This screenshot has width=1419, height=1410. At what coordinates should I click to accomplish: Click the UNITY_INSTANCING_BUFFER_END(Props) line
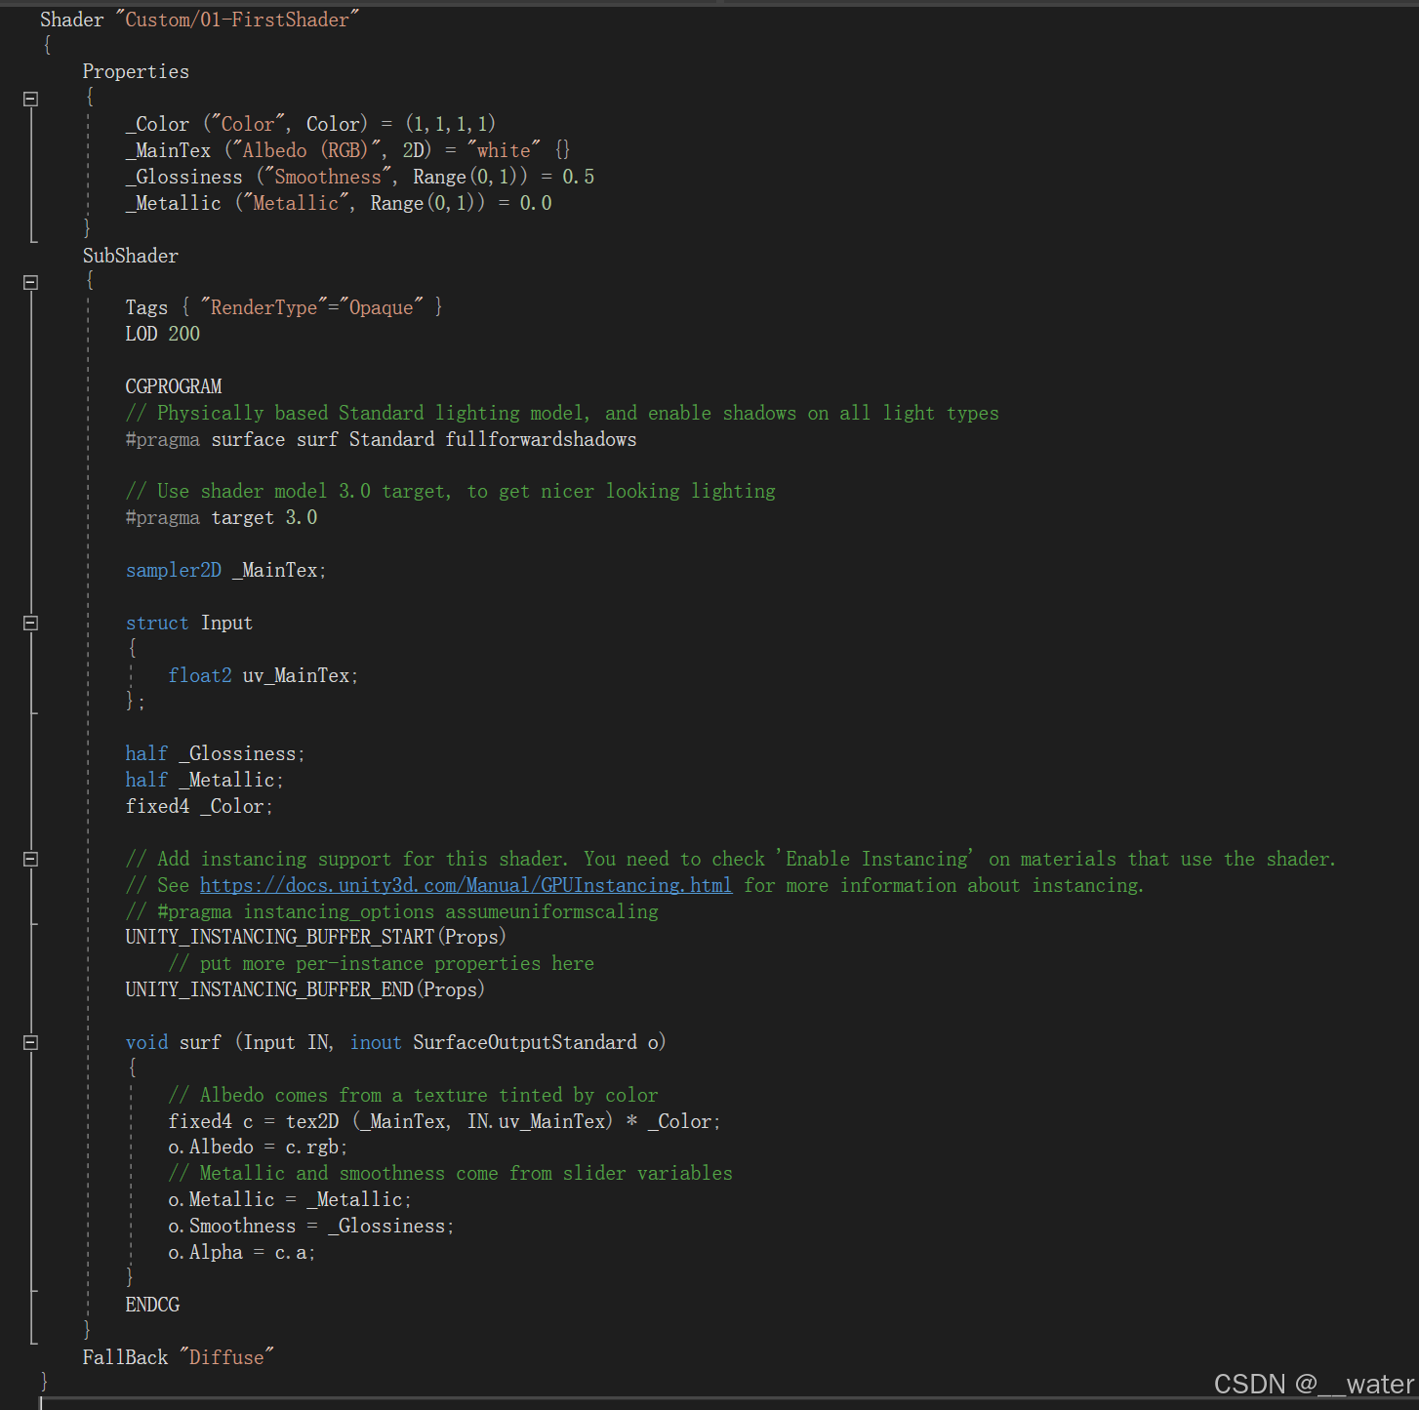click(x=304, y=989)
